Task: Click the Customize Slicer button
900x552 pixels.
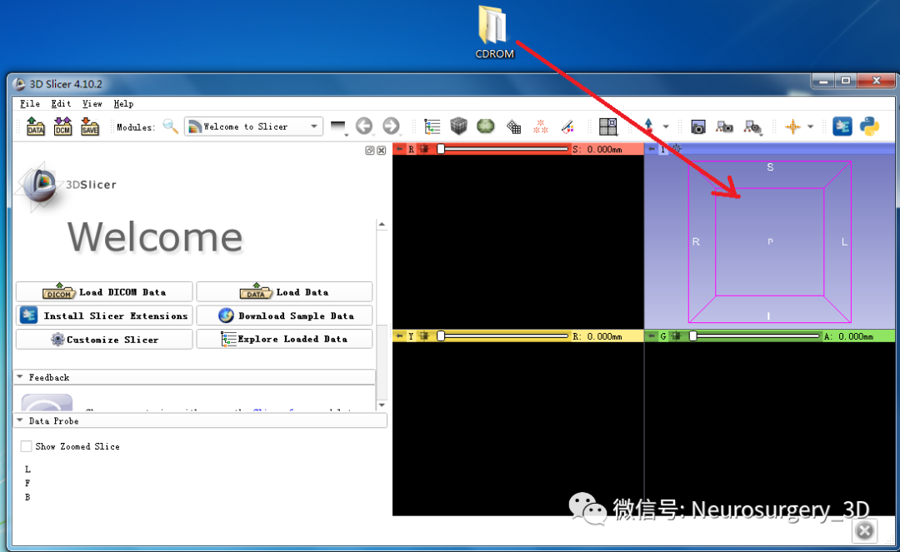Action: pyautogui.click(x=104, y=340)
